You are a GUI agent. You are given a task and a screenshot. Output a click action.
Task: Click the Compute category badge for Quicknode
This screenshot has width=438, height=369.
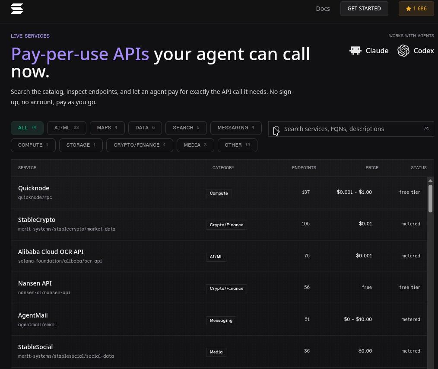click(219, 193)
